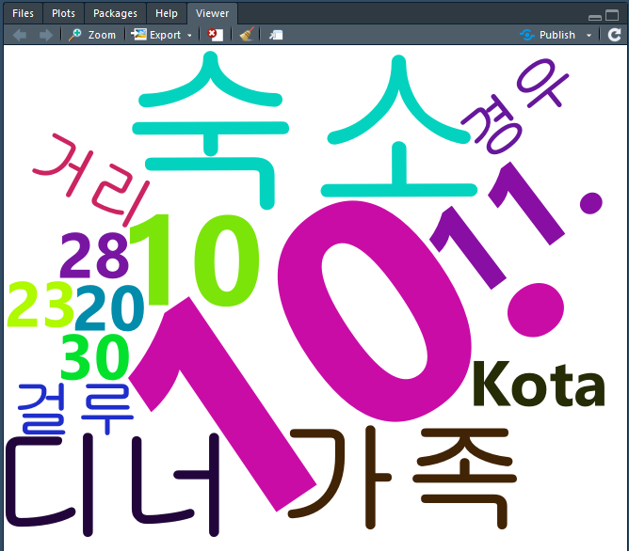Click the Export button label
The width and height of the screenshot is (629, 551).
coord(165,35)
